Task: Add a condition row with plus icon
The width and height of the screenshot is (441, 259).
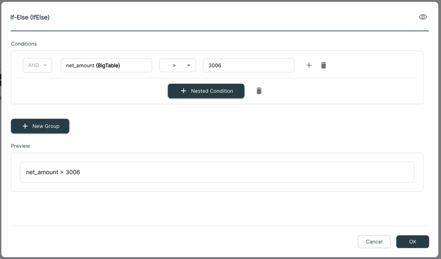Action: (x=309, y=66)
